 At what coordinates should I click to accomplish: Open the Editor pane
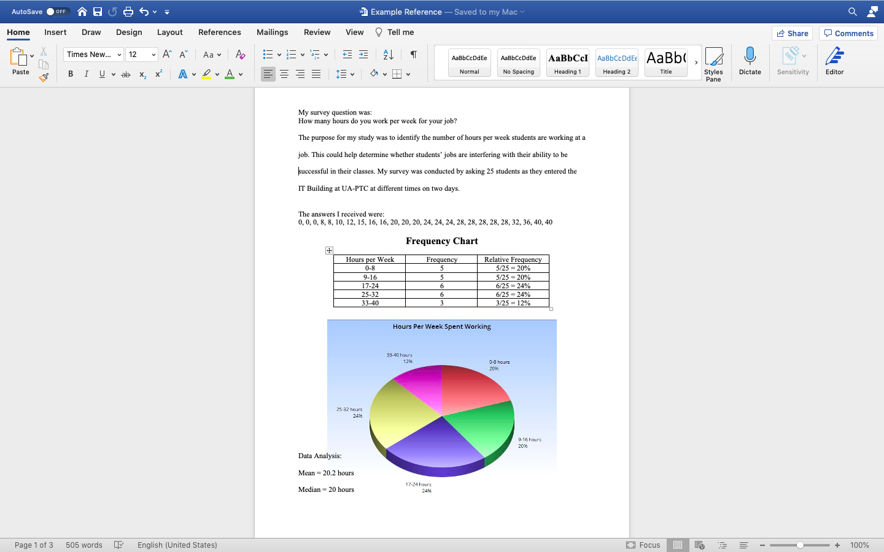pyautogui.click(x=834, y=61)
